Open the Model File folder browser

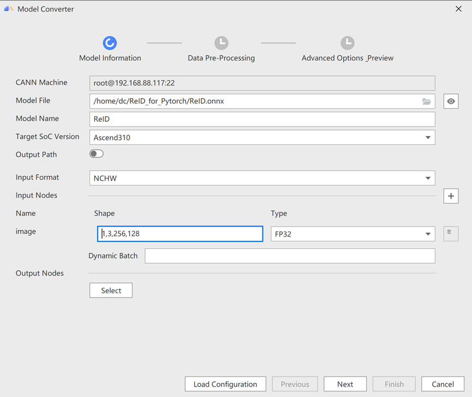coord(426,101)
